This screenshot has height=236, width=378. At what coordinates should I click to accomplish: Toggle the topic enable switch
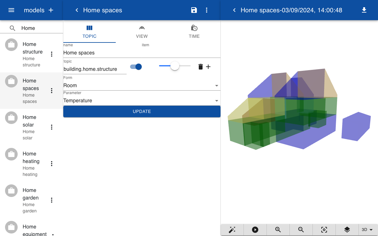tap(136, 67)
